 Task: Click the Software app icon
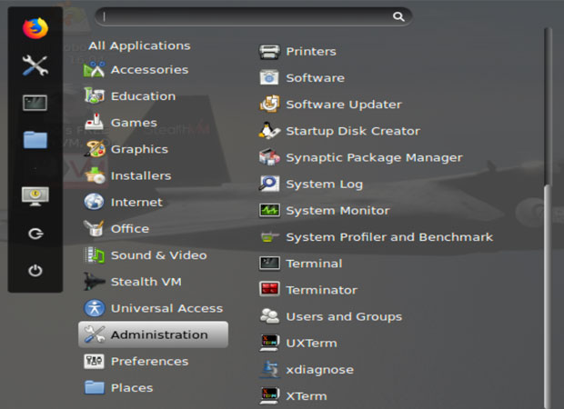pyautogui.click(x=269, y=77)
